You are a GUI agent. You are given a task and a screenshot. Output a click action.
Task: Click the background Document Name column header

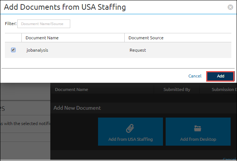[71, 89]
